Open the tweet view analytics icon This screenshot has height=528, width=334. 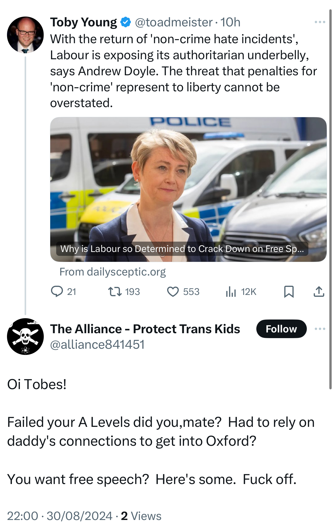click(231, 292)
